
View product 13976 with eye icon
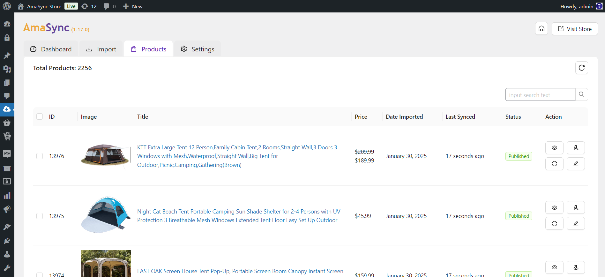pos(554,148)
